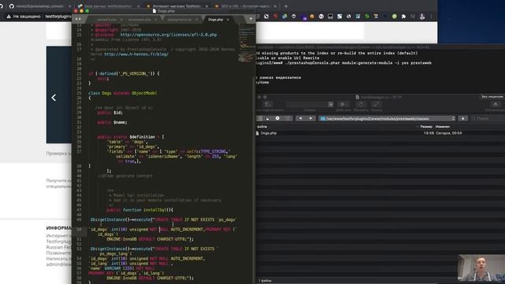This screenshot has height=284, width=505.
Task: Show Bonjour view in Cyberduck
Action: [x=287, y=118]
